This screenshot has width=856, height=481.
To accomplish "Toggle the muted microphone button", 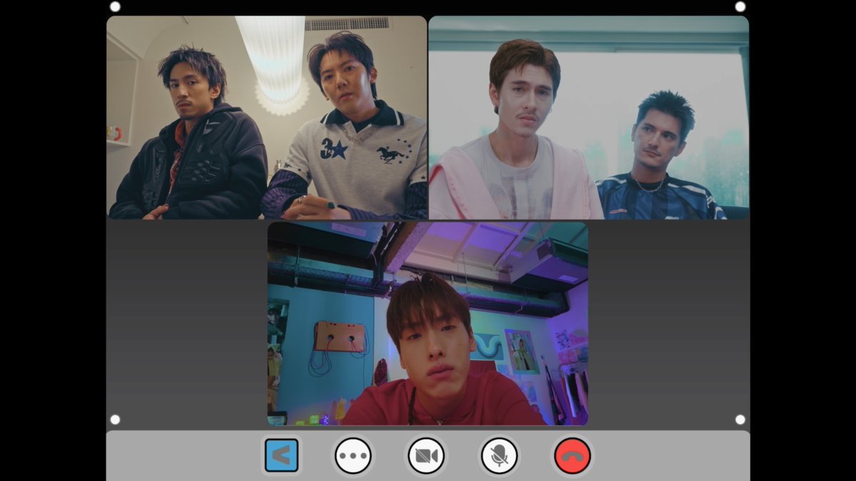I will click(499, 456).
